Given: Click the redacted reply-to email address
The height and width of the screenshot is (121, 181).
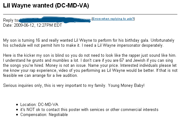Looking at the screenshot, I should click(55, 20).
